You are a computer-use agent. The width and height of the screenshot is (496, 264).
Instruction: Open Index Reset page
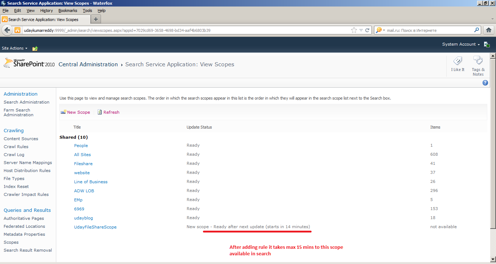16,187
